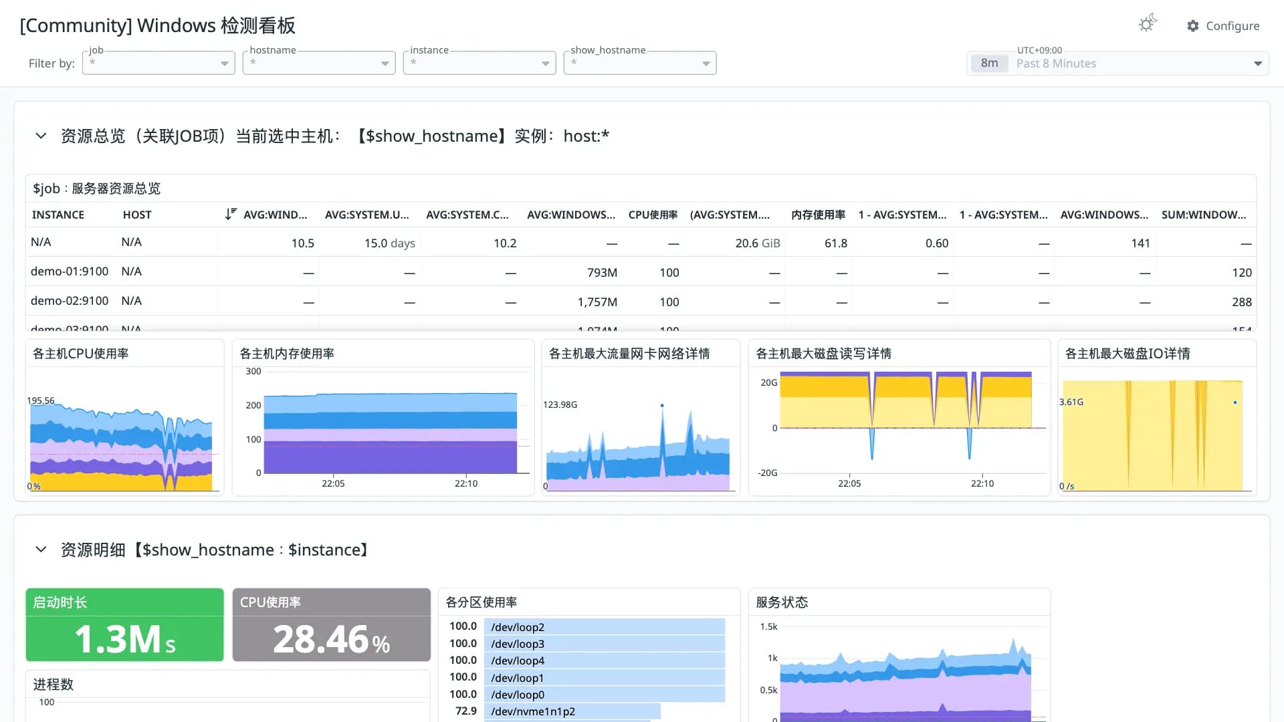Viewport: 1284px width, 722px height.
Task: Sort table by HOST column header
Action: pos(137,215)
